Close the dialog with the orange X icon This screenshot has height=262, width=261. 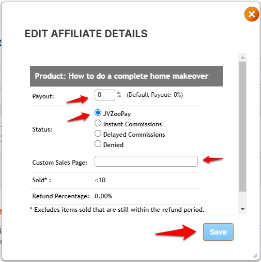252,14
